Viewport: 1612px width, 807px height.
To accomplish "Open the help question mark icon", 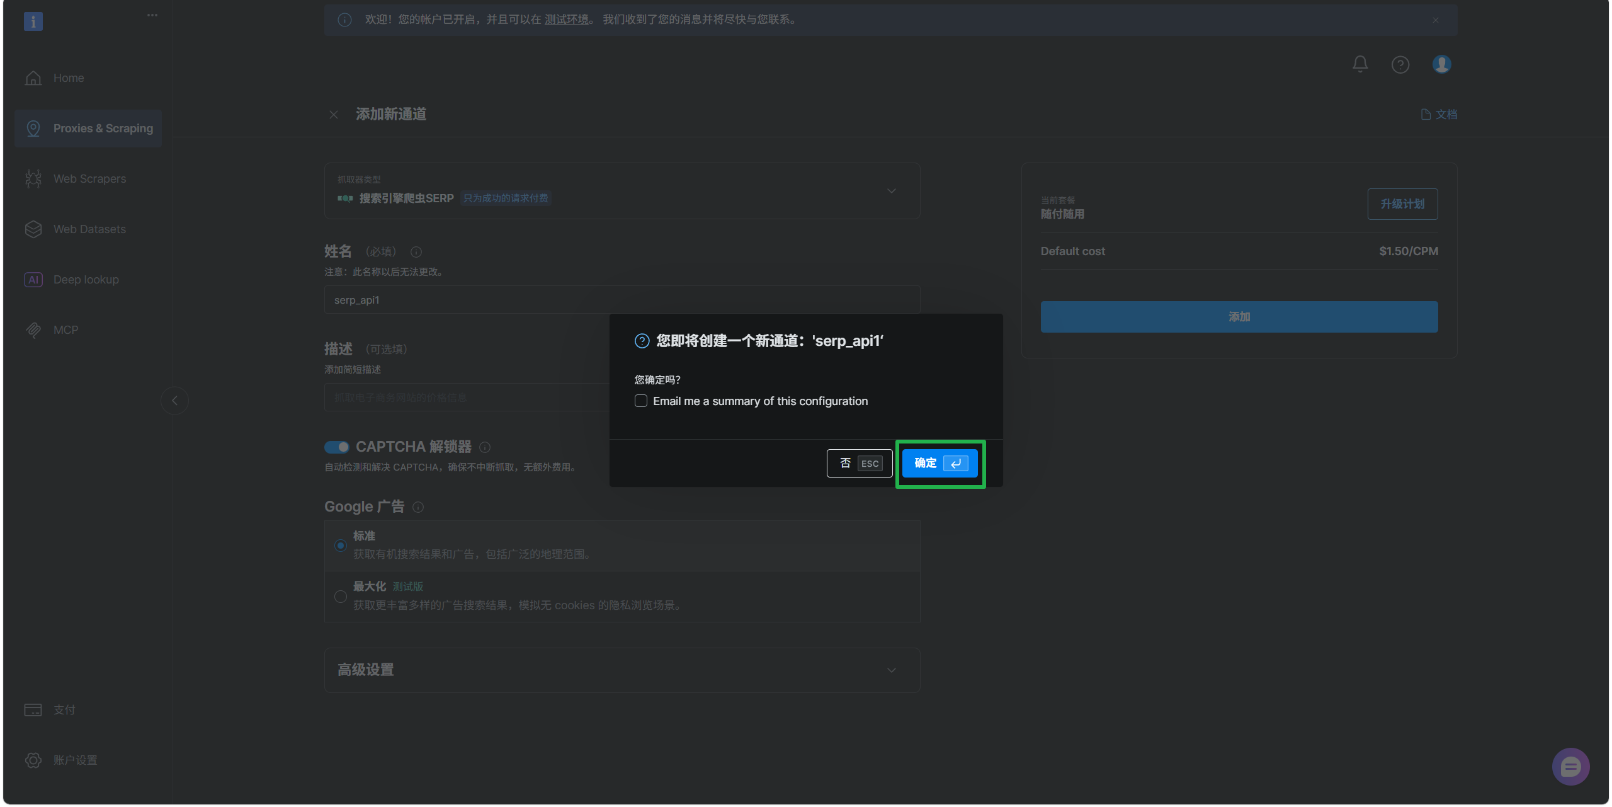I will [x=1400, y=64].
